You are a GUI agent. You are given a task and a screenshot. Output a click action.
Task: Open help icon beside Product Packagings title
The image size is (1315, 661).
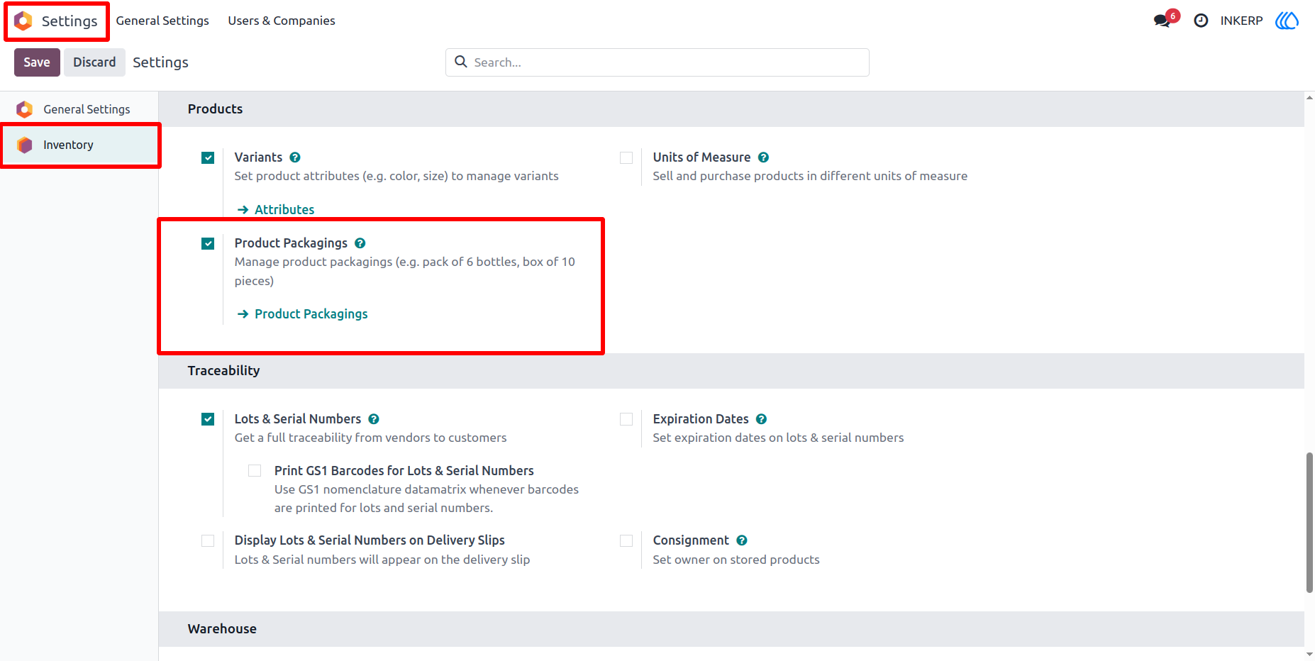pyautogui.click(x=360, y=243)
